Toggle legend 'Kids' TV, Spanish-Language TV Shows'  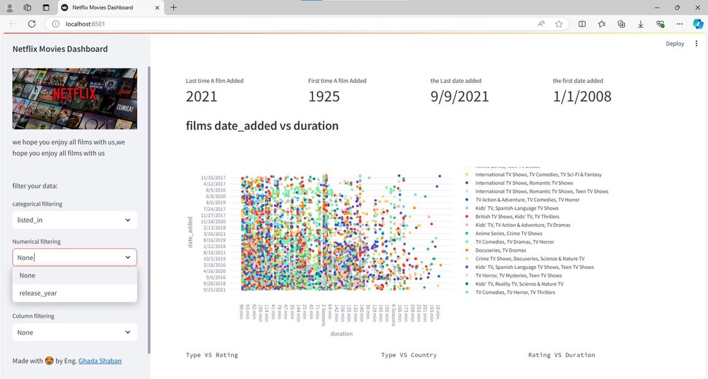coord(516,208)
